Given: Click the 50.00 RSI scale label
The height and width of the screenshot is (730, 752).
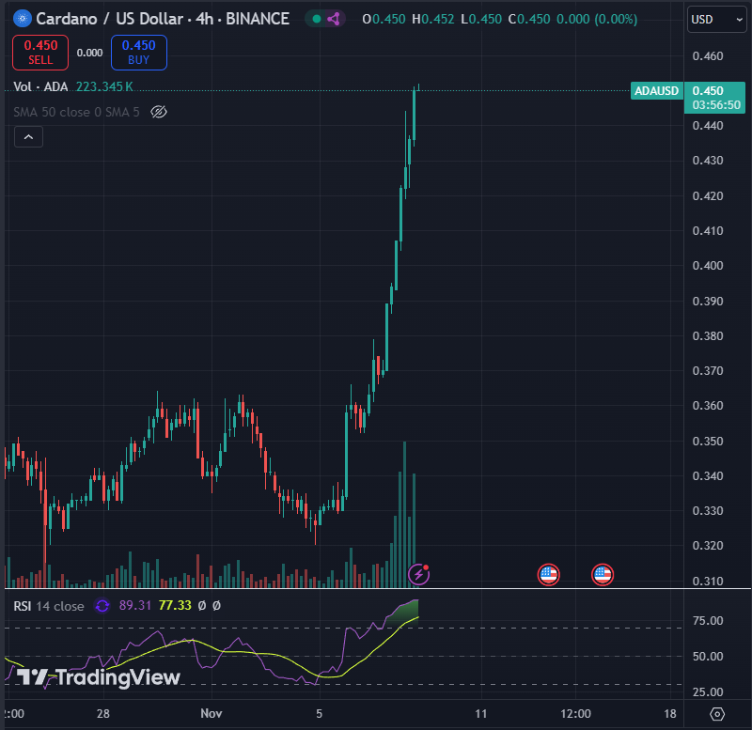Looking at the screenshot, I should [x=708, y=656].
